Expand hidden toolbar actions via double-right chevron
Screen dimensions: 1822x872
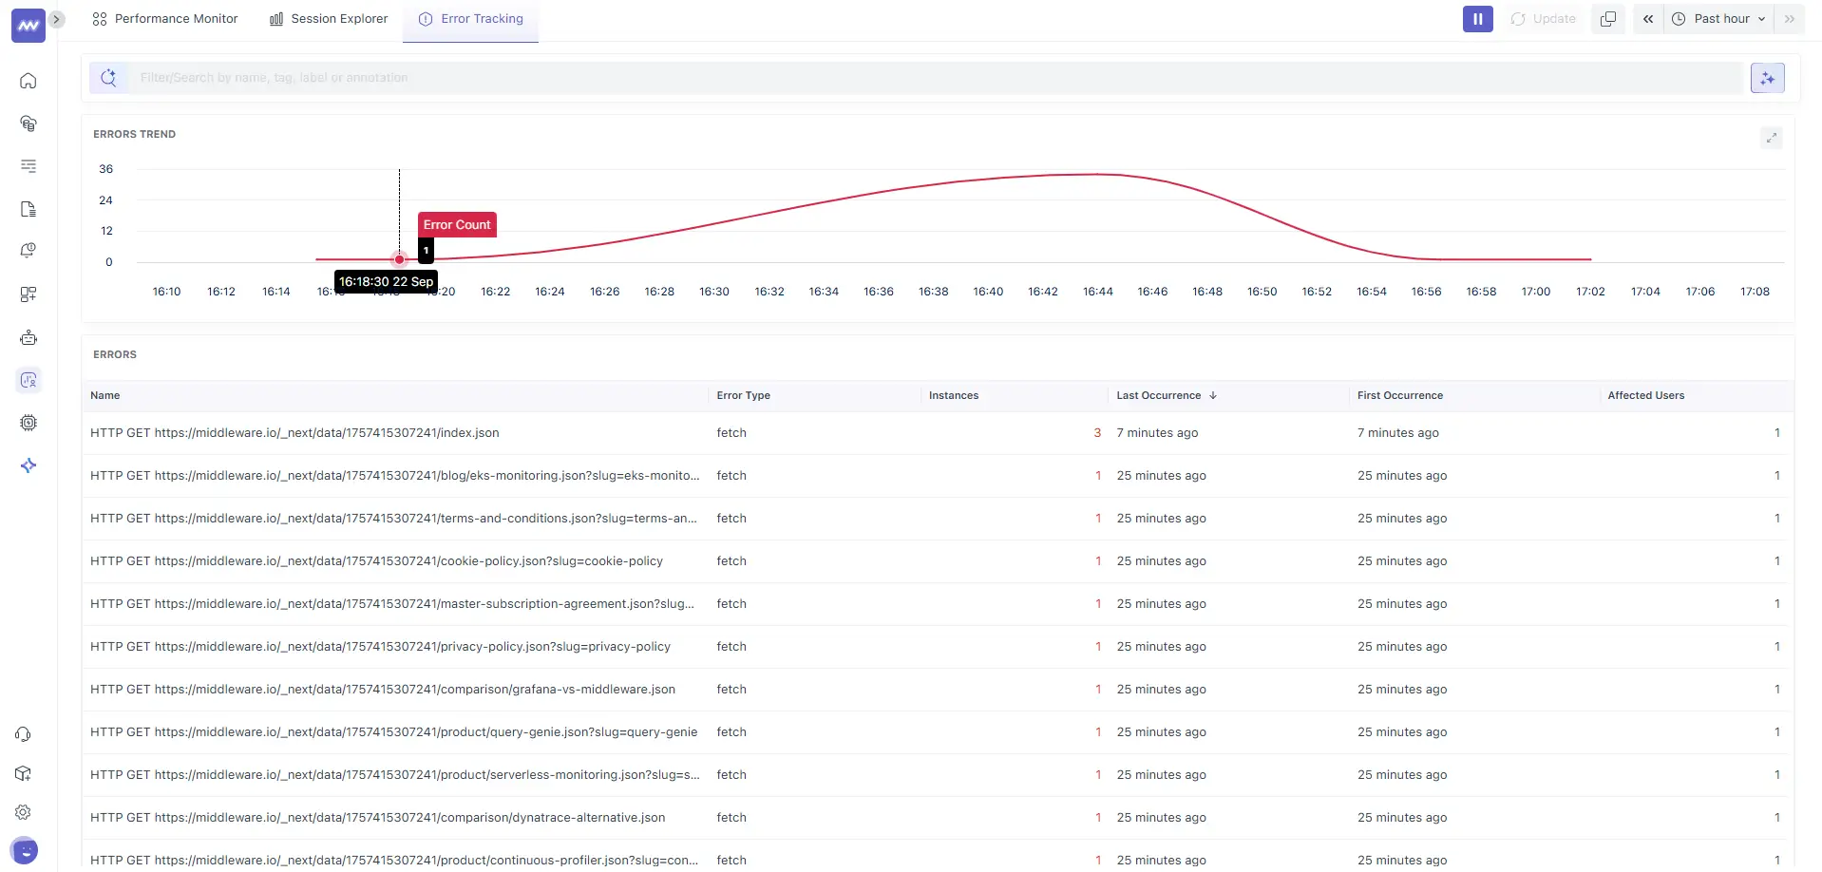click(1792, 18)
